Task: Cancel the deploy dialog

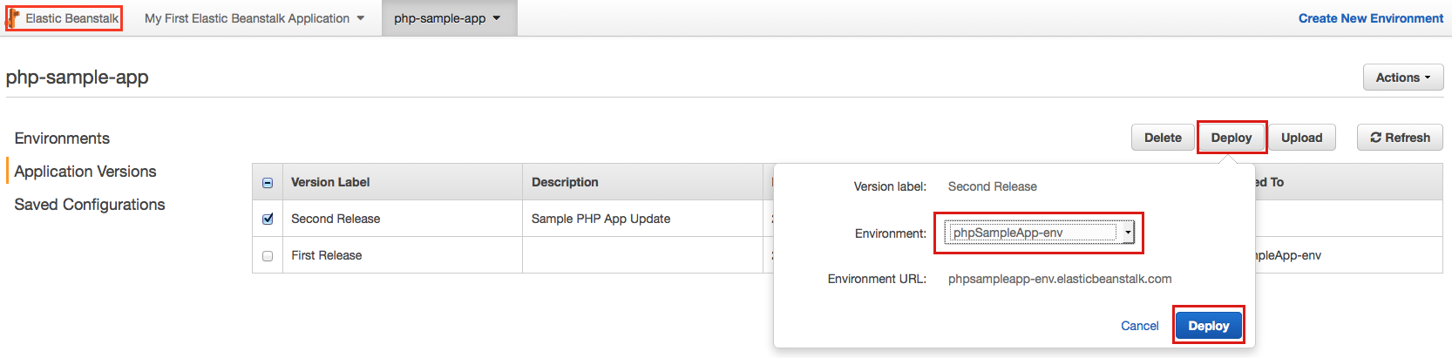Action: coord(1139,326)
